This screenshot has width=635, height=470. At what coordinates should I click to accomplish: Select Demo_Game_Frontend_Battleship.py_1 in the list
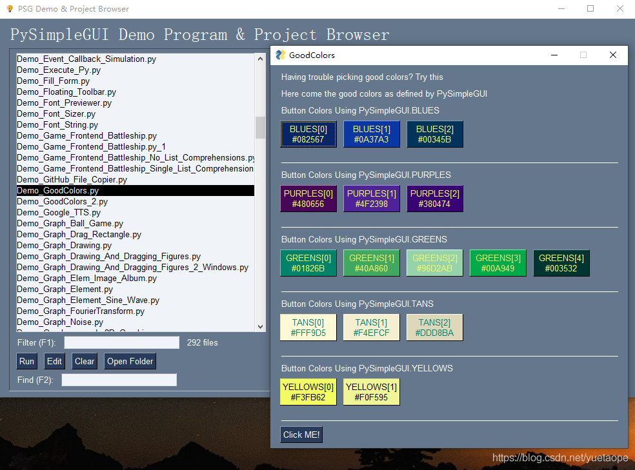pos(136,146)
